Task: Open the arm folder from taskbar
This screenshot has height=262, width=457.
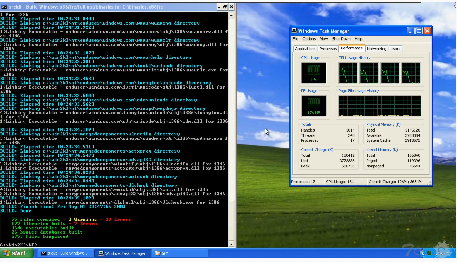Action: (179, 253)
